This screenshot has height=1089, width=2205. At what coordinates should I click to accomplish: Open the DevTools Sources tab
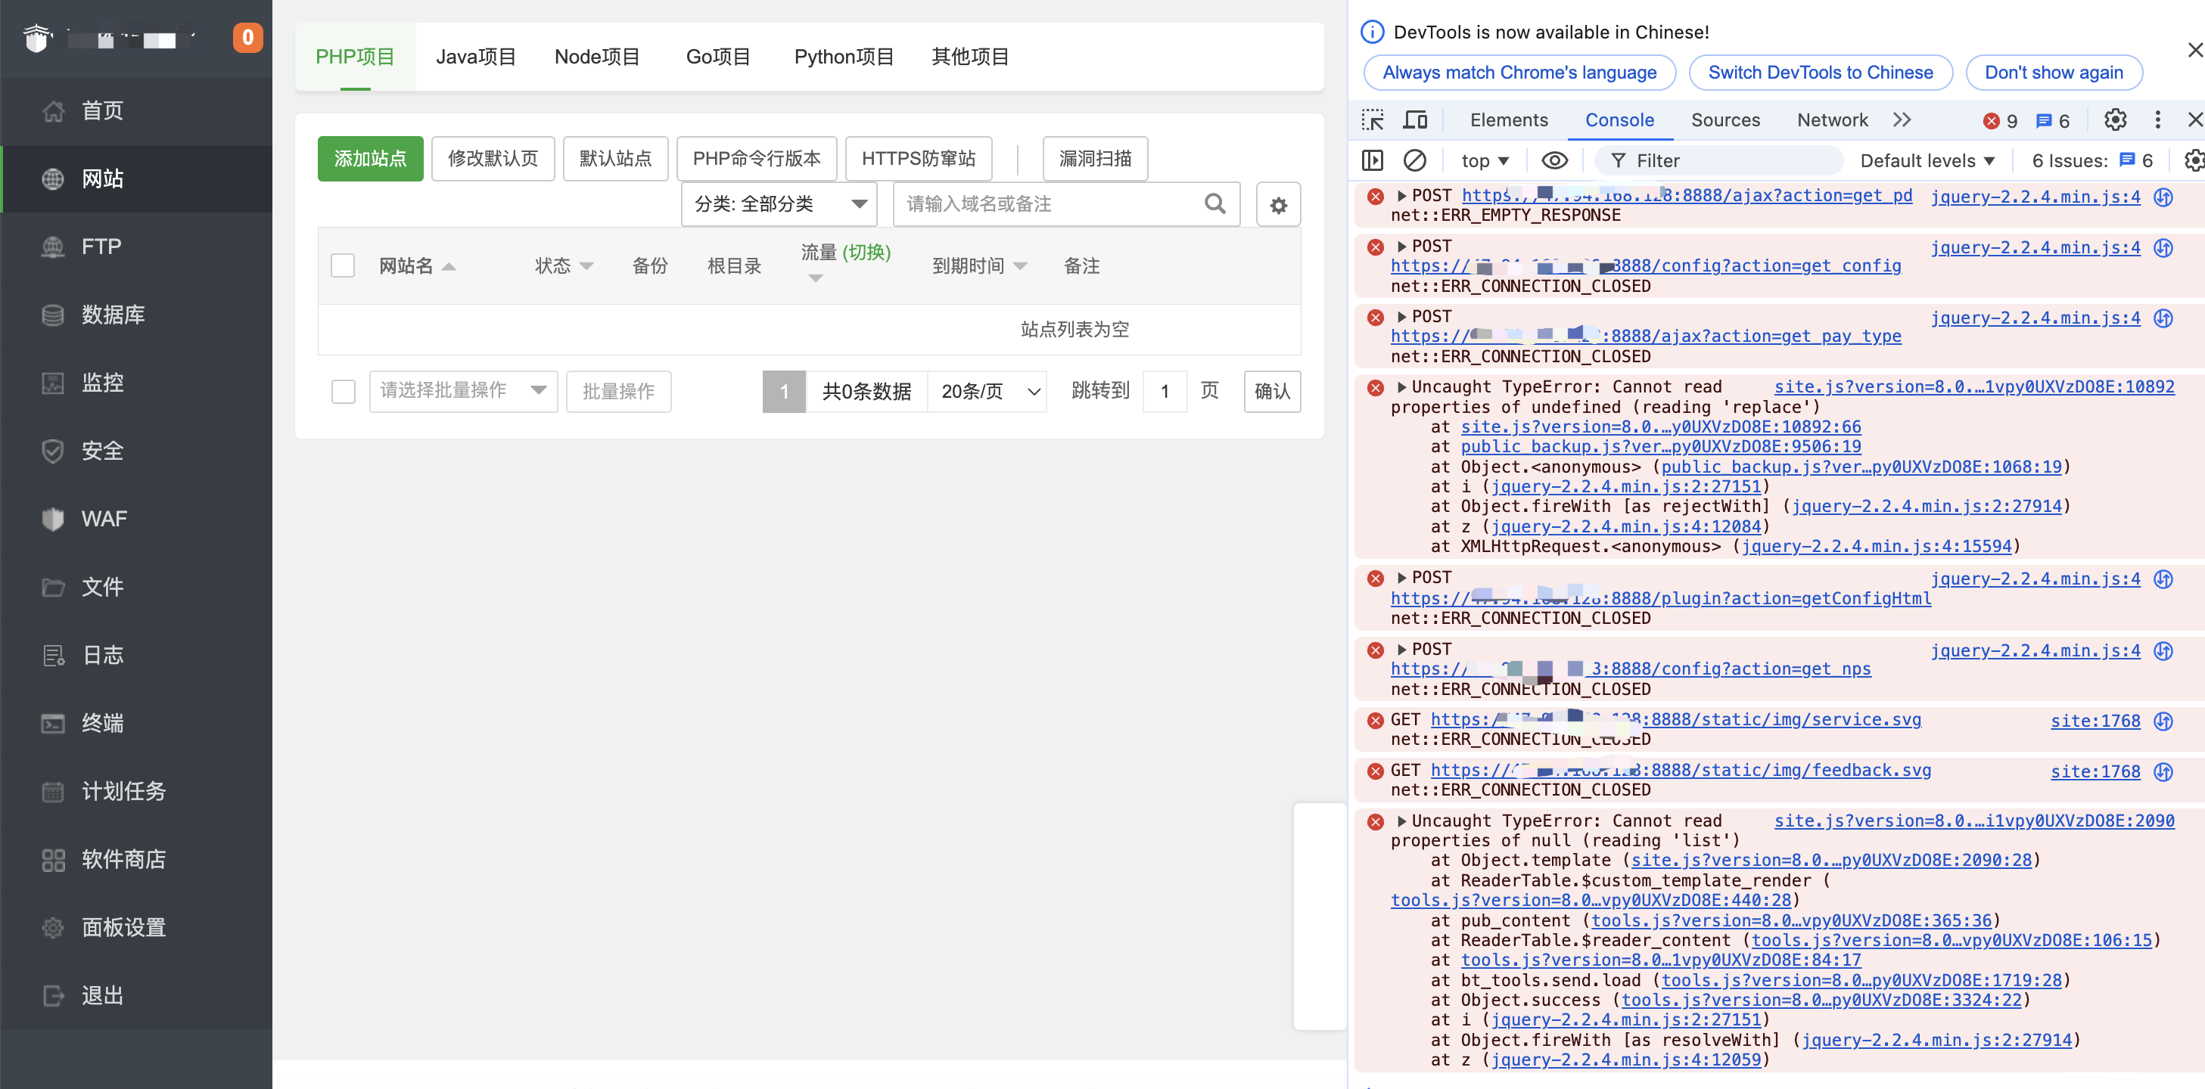(1726, 120)
